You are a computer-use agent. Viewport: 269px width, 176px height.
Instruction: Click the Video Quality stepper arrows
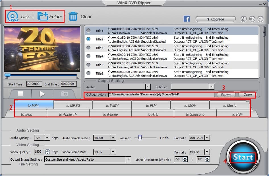[x=47, y=152]
